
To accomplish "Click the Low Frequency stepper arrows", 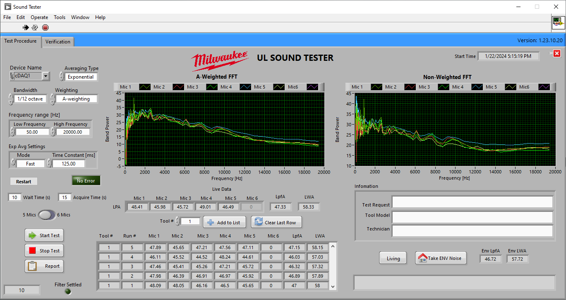I will [12, 132].
